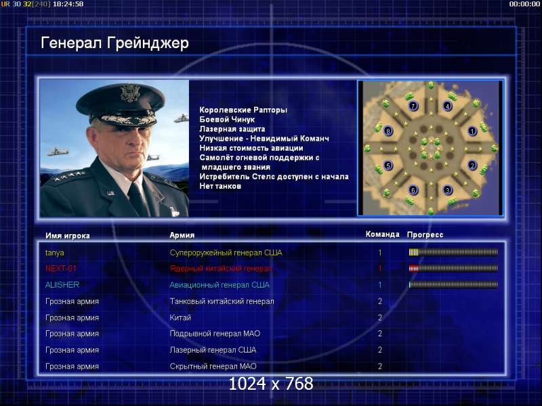Select start position 3 on the minimap
542x406 pixels.
448,190
